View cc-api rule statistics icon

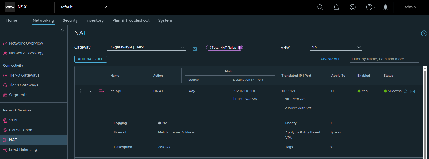click(413, 91)
